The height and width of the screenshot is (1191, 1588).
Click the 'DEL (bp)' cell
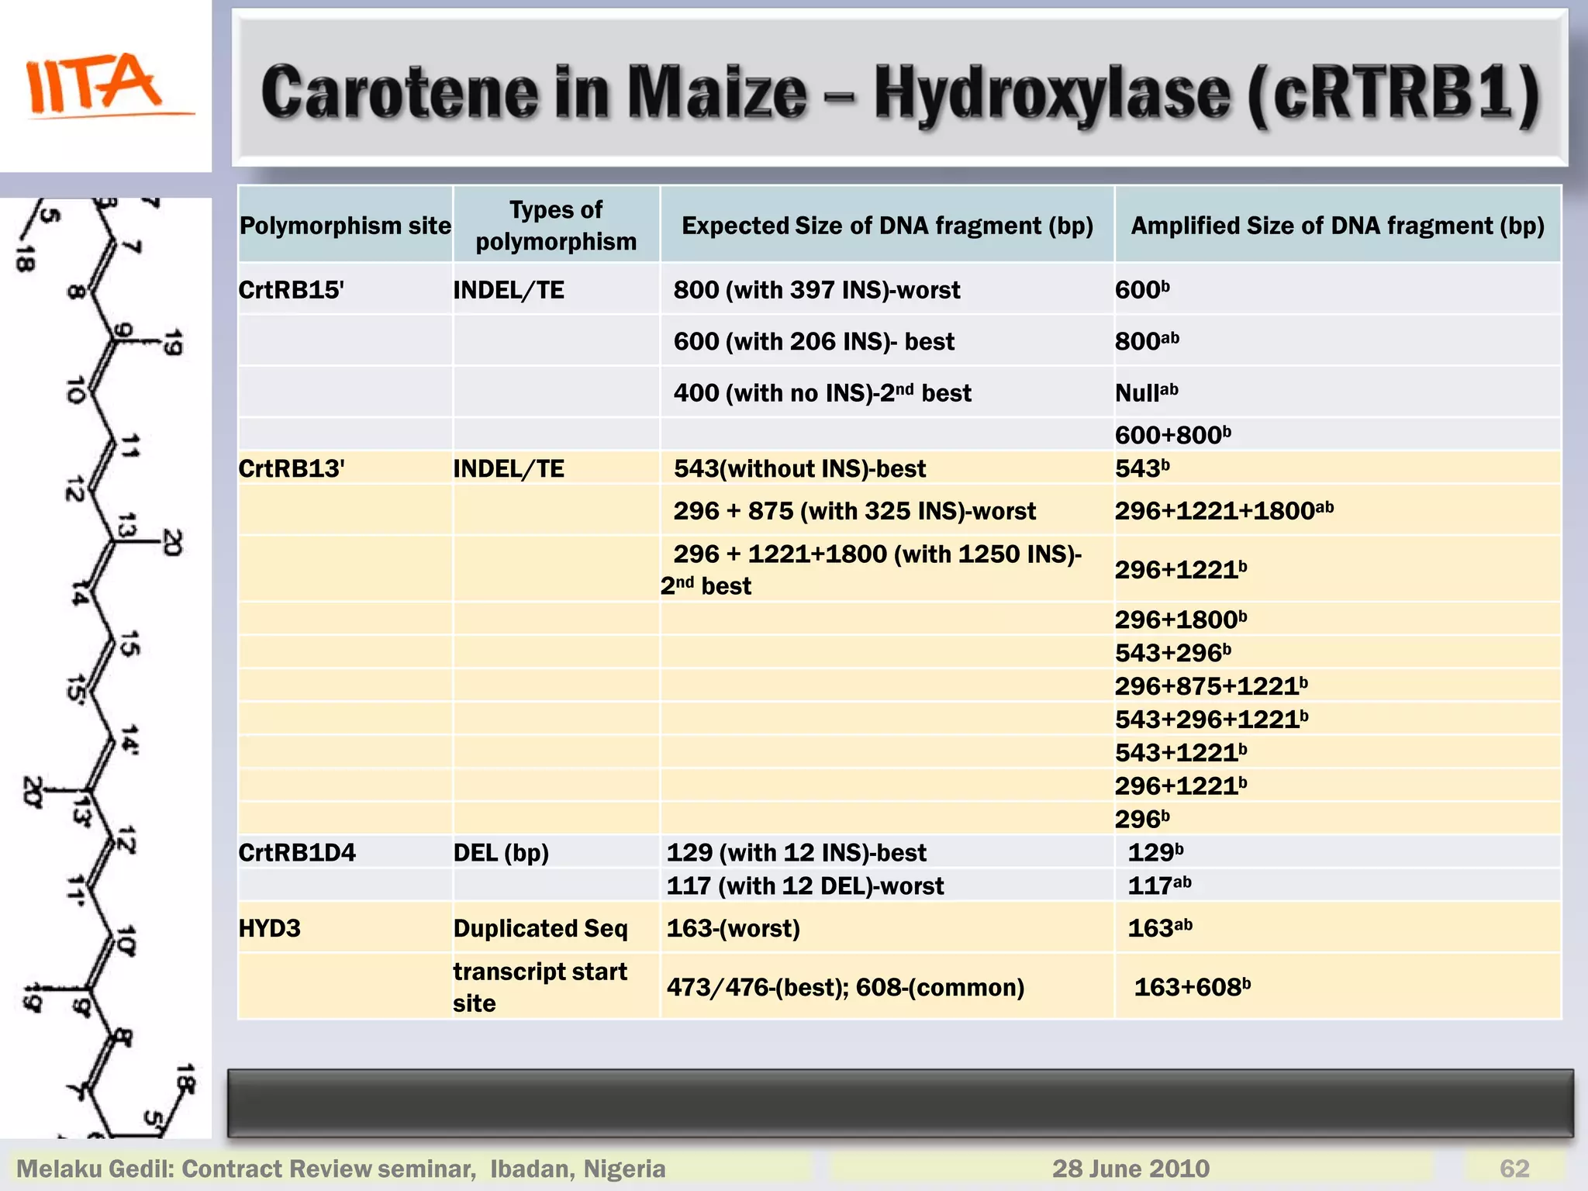[x=556, y=852]
